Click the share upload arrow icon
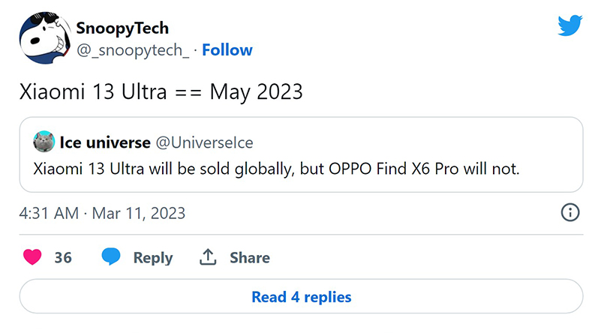The height and width of the screenshot is (333, 601). coord(208,256)
